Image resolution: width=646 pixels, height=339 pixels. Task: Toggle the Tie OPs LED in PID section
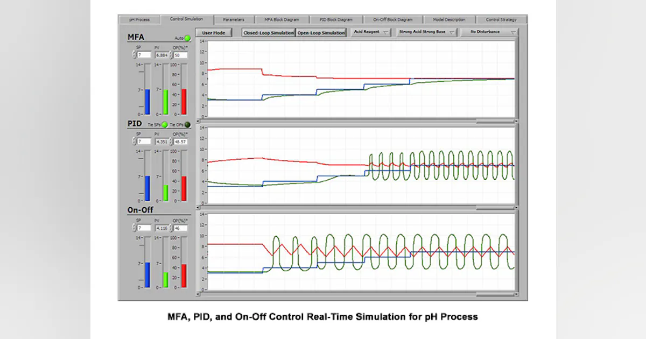tap(187, 125)
